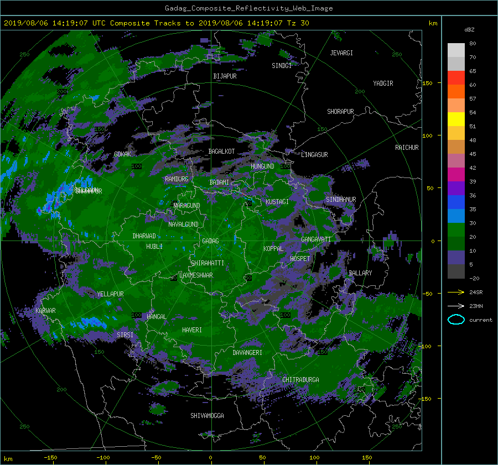Click the HUNGUND city label
This screenshot has height=465, width=498.
click(262, 166)
